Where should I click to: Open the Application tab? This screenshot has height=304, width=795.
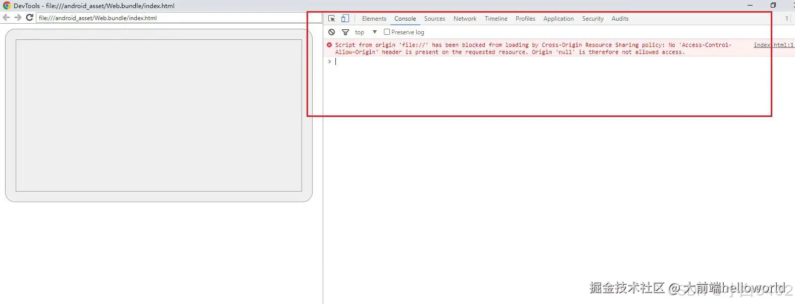pos(558,19)
